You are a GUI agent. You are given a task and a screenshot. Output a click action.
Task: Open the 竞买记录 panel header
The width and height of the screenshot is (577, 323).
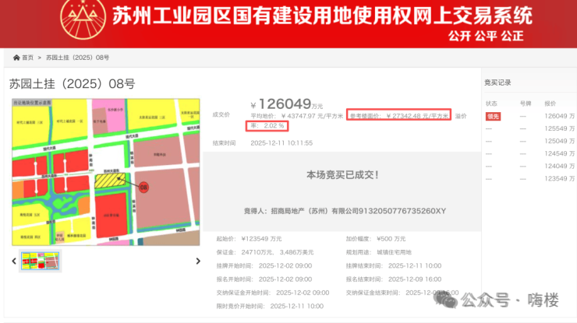(x=498, y=83)
